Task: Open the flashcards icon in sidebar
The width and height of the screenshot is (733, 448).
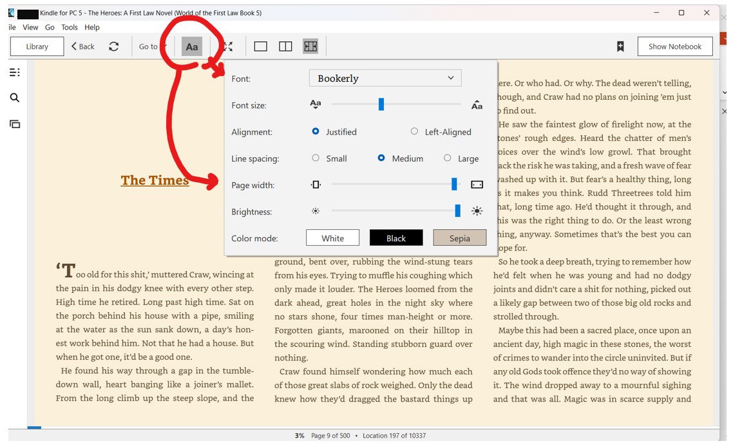Action: point(14,124)
